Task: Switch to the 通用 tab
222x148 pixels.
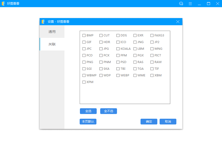Action: 52,32
